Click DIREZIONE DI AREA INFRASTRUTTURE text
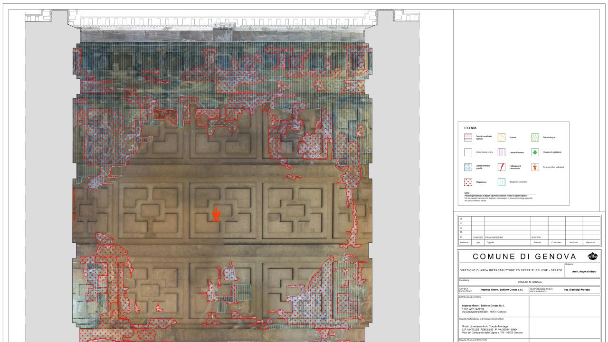The height and width of the screenshot is (342, 608). [511, 270]
